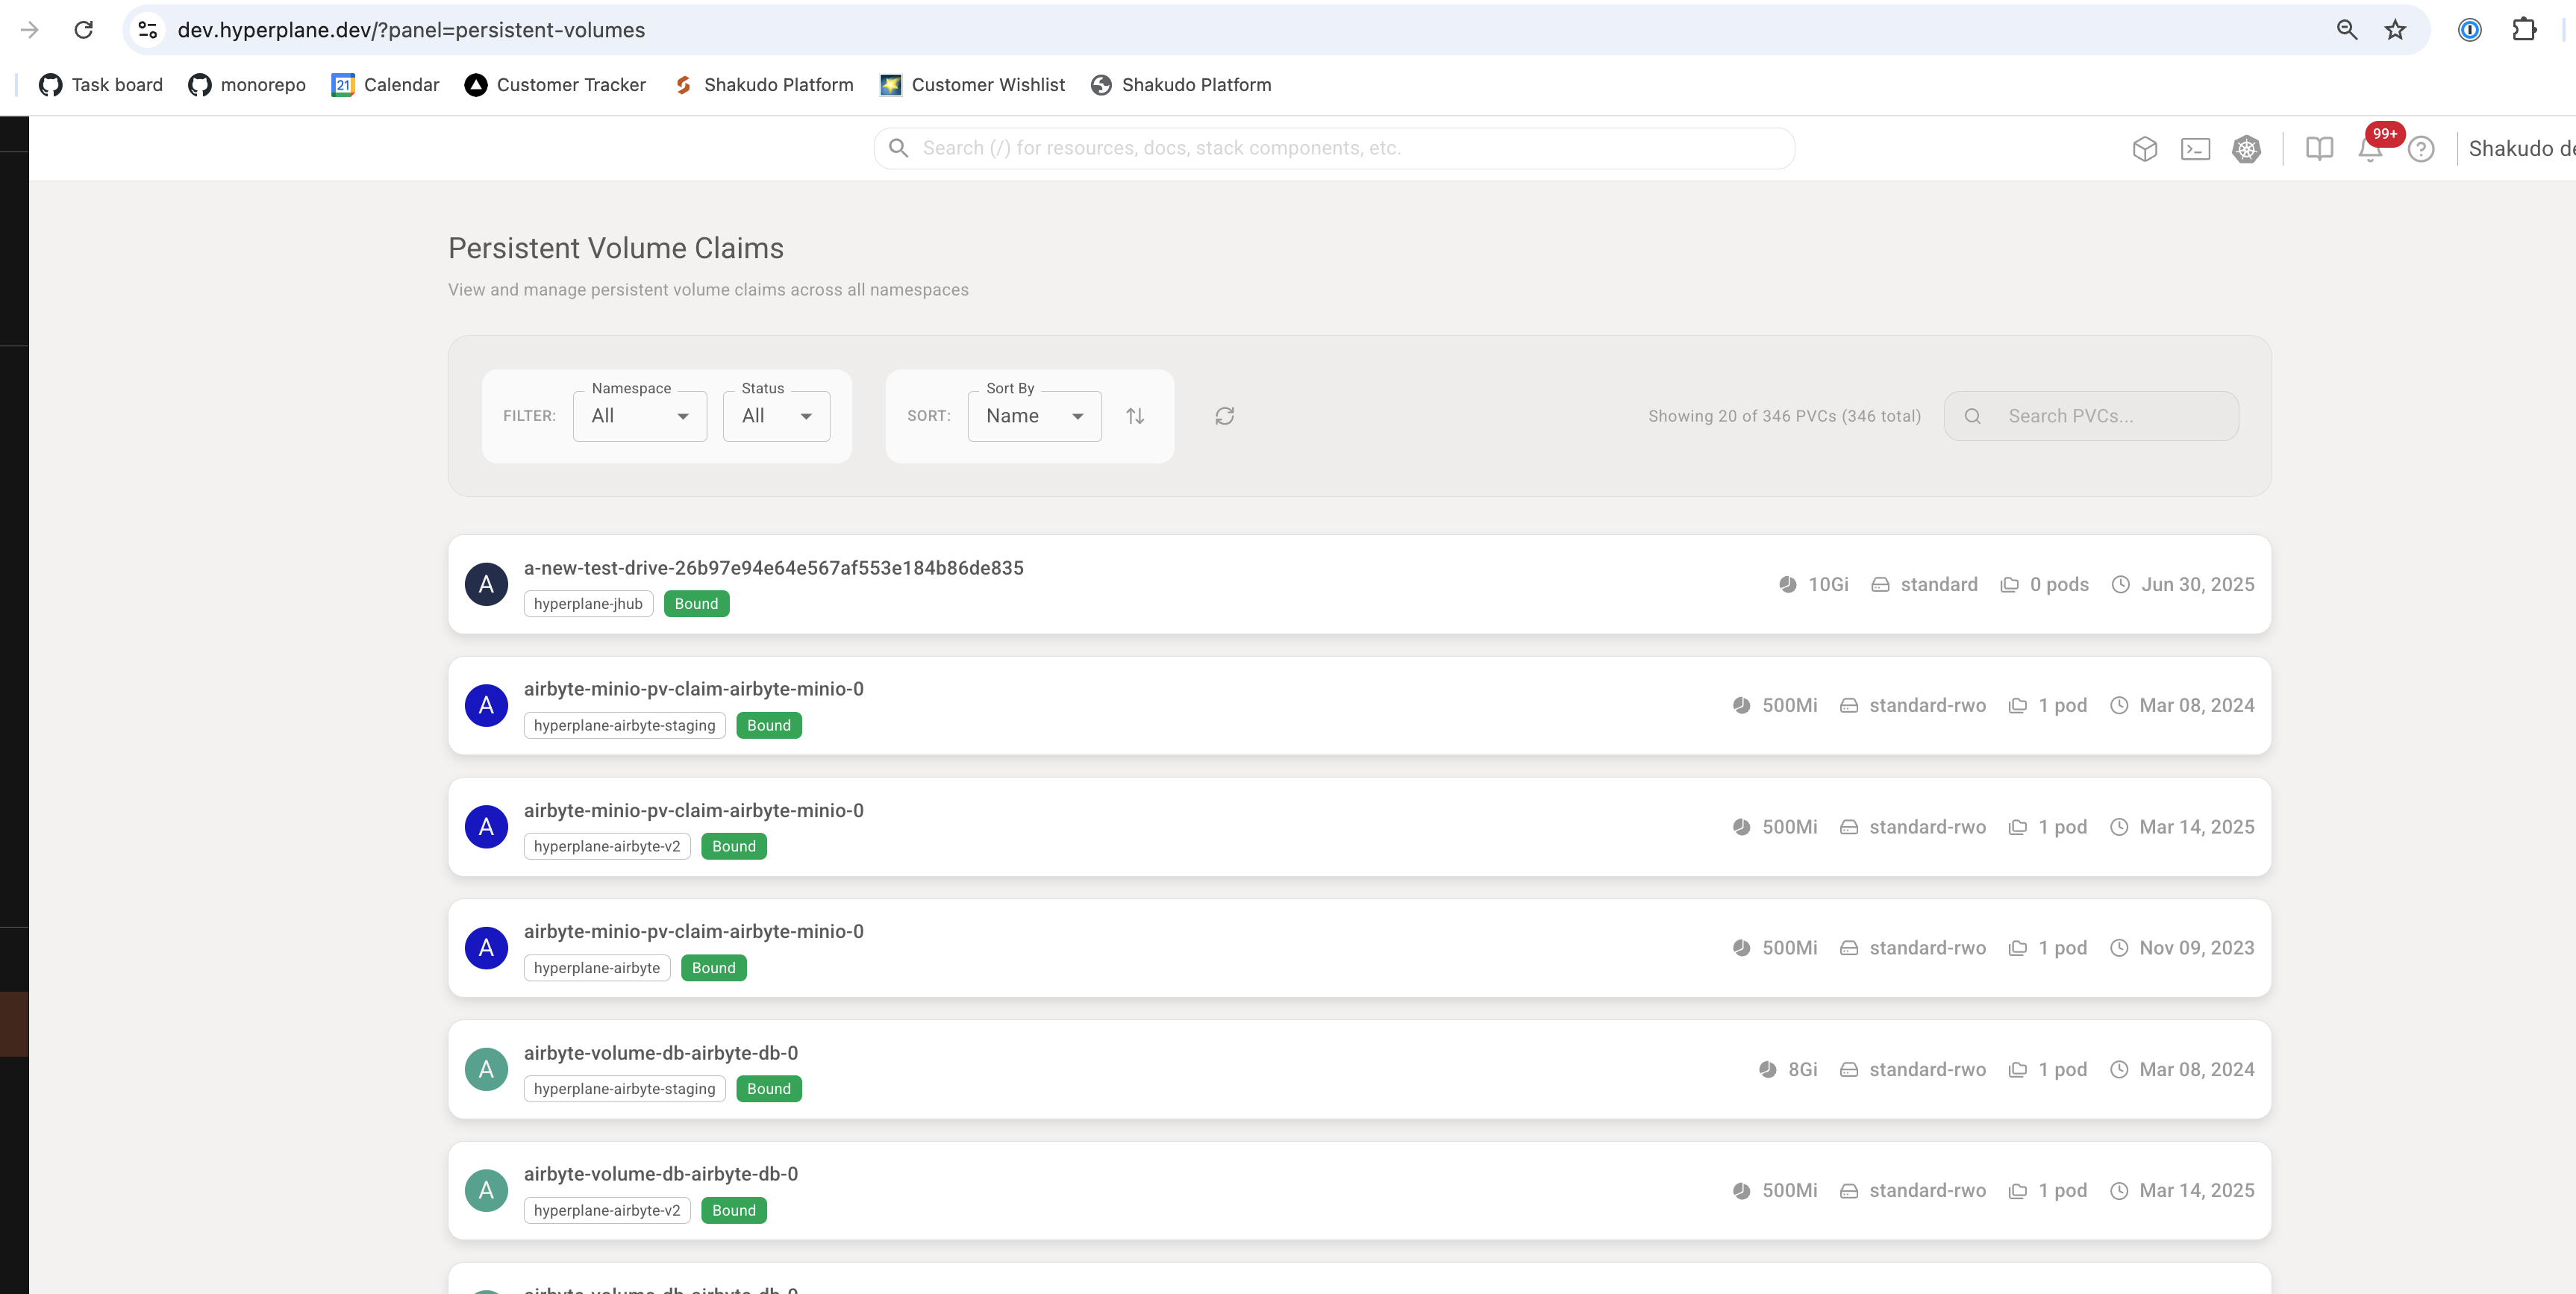The height and width of the screenshot is (1294, 2576).
Task: Open the monorepo bookmark
Action: pos(247,85)
